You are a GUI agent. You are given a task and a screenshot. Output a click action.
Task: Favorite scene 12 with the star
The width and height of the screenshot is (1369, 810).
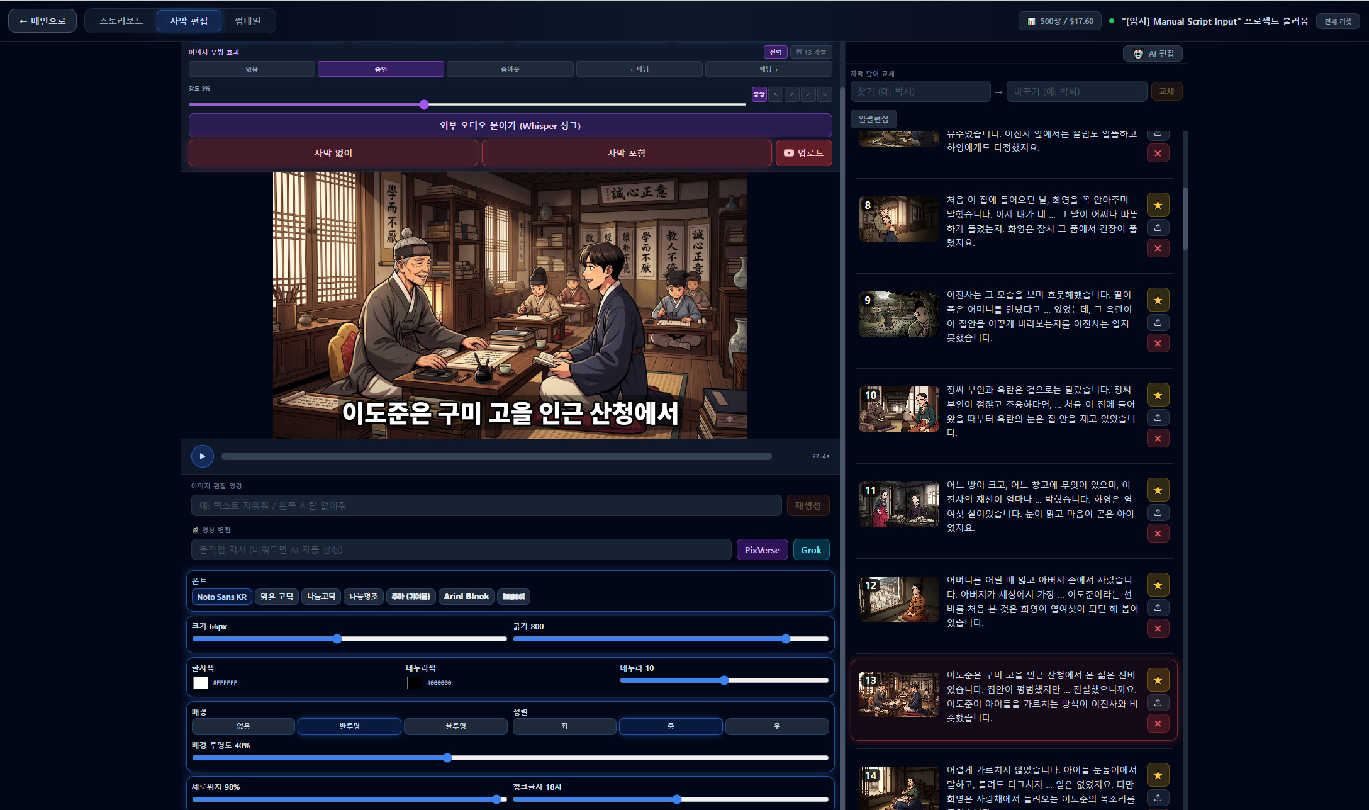1158,585
